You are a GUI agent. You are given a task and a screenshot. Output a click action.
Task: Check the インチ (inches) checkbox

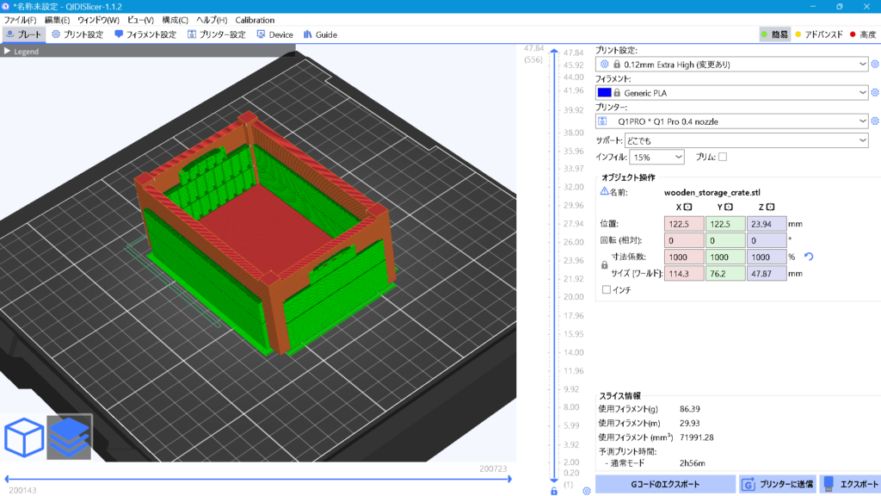pos(607,289)
